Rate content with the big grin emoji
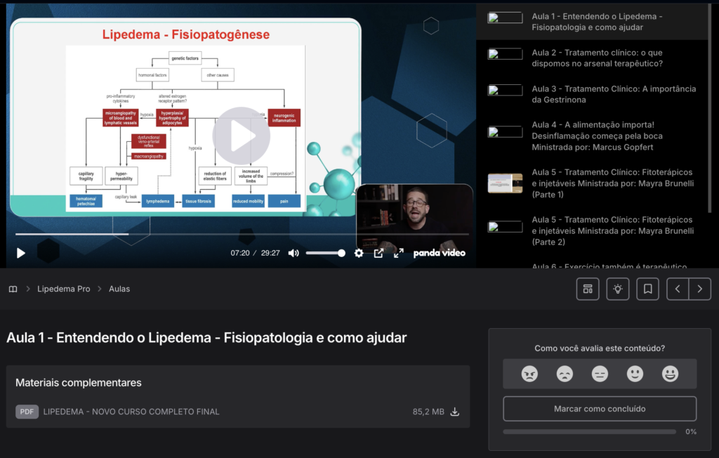 click(670, 374)
